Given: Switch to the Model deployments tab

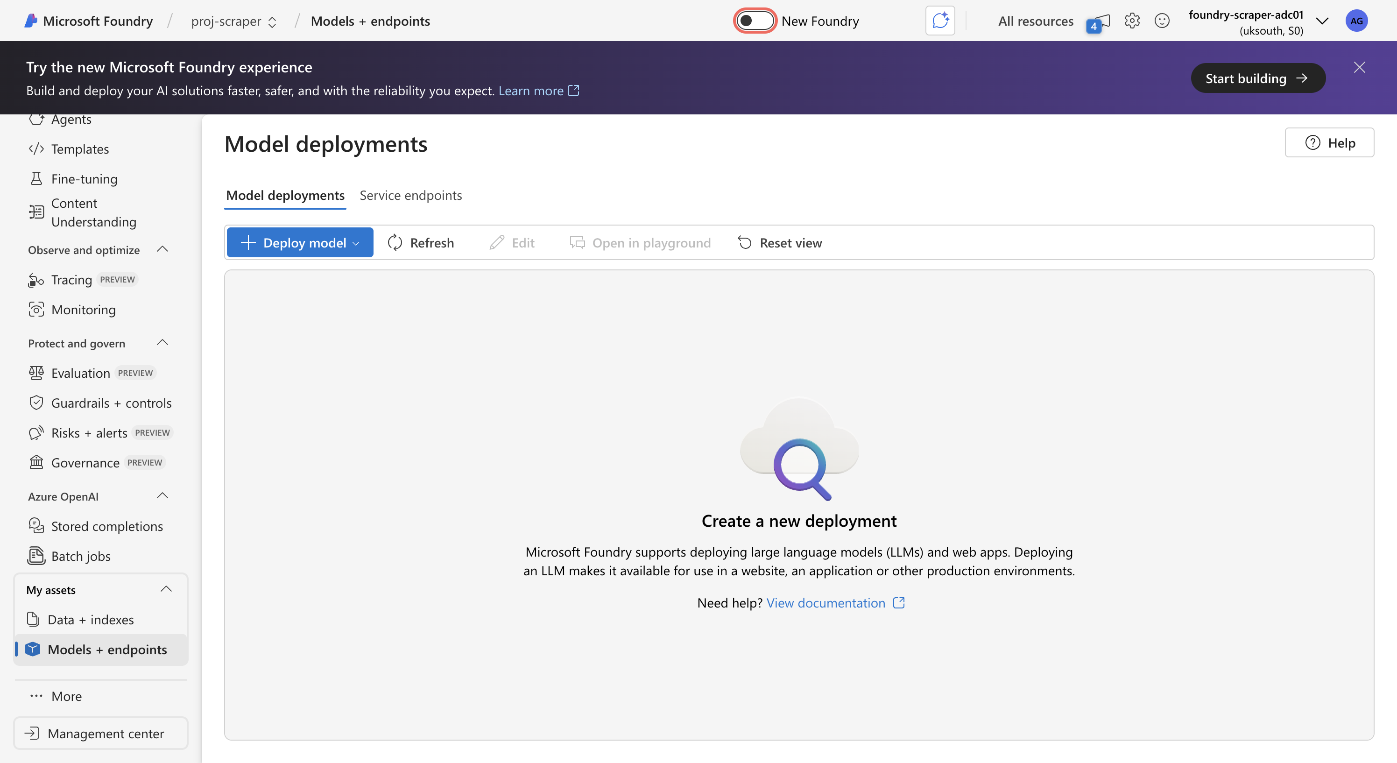Looking at the screenshot, I should pyautogui.click(x=285, y=195).
